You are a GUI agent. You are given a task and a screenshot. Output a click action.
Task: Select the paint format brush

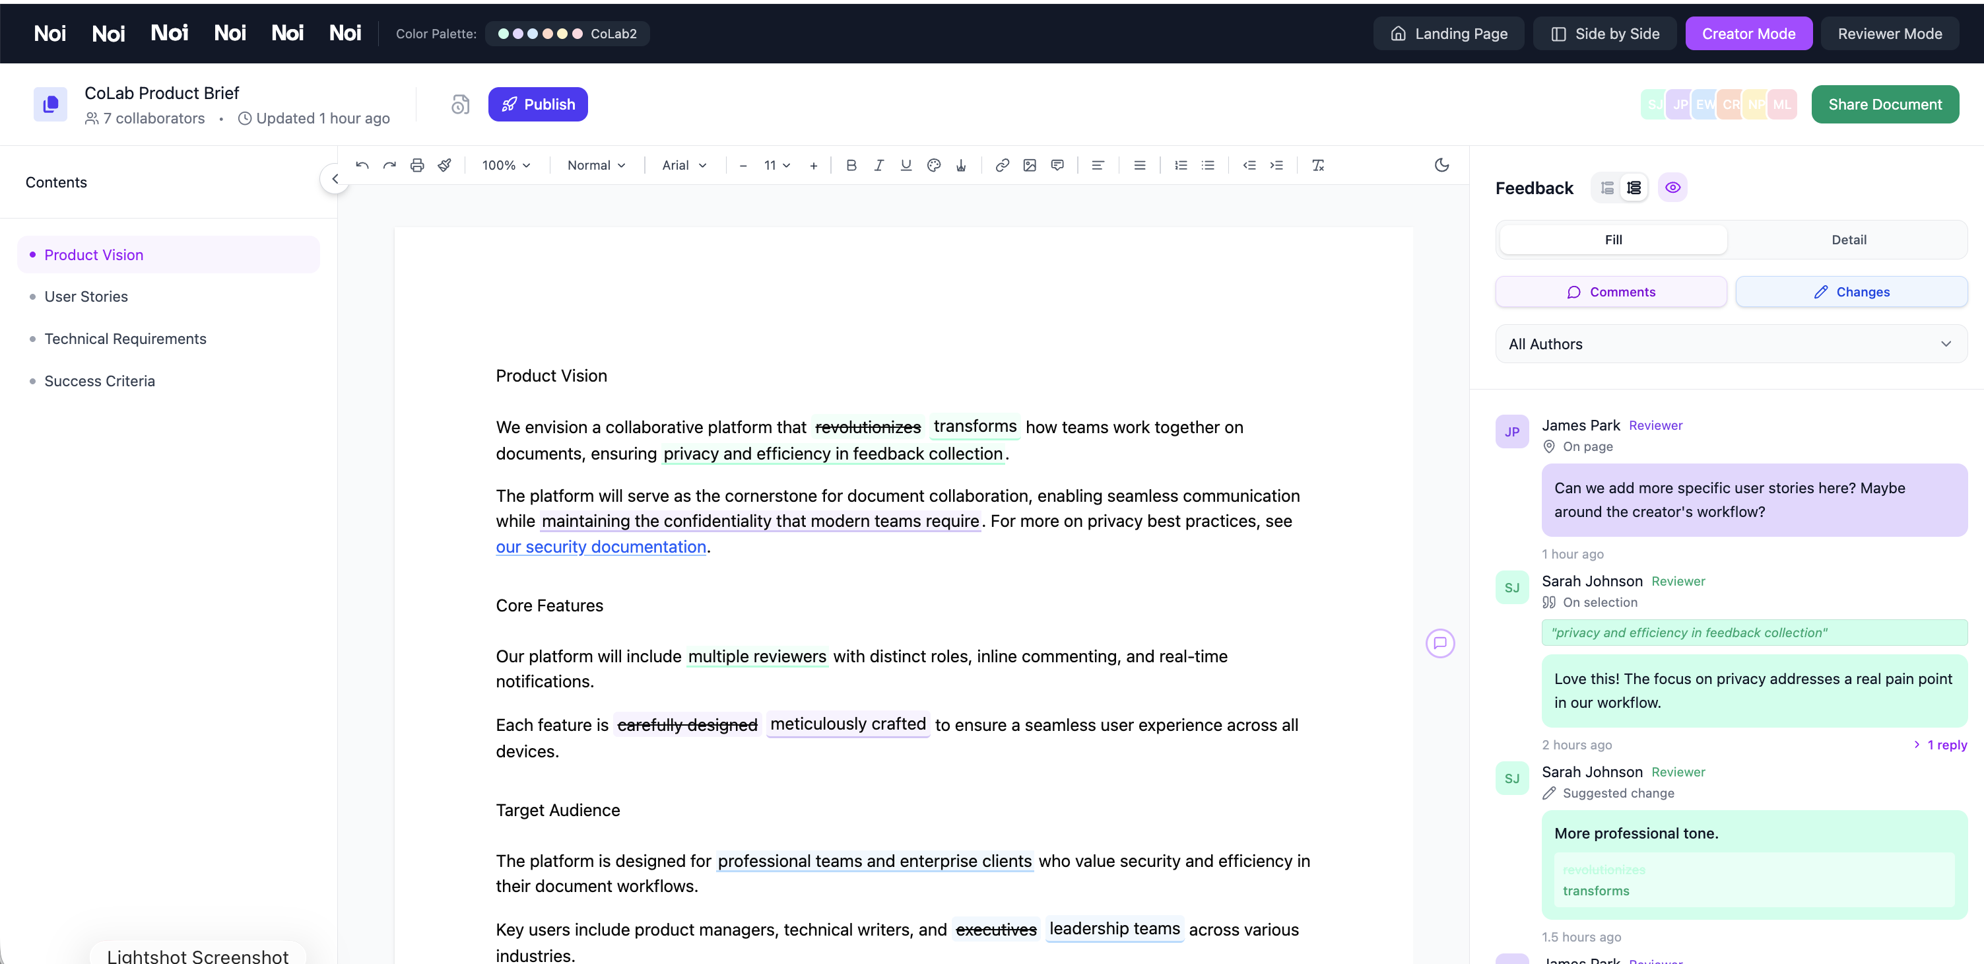pos(445,165)
